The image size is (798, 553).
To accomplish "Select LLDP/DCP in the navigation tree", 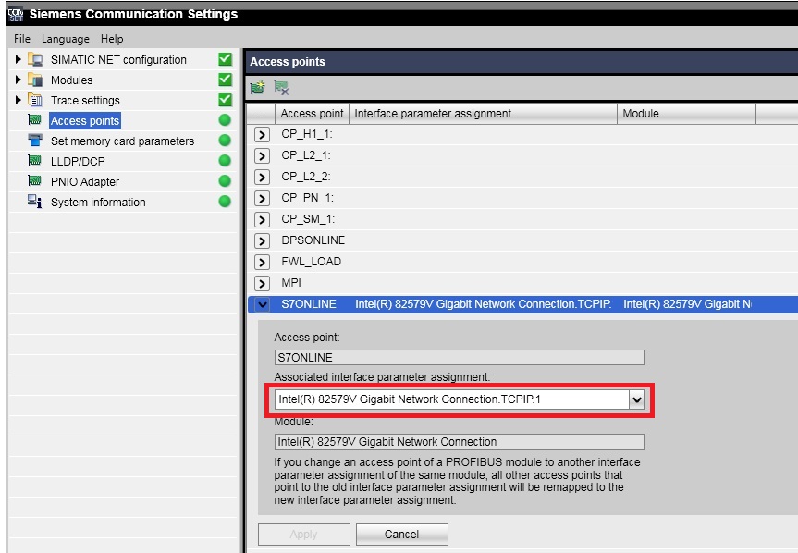I will point(78,161).
